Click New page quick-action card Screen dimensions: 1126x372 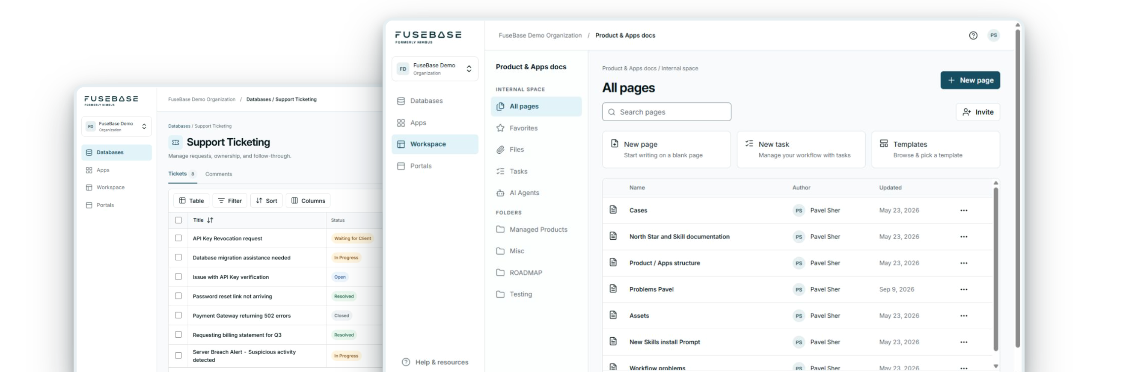click(x=666, y=149)
